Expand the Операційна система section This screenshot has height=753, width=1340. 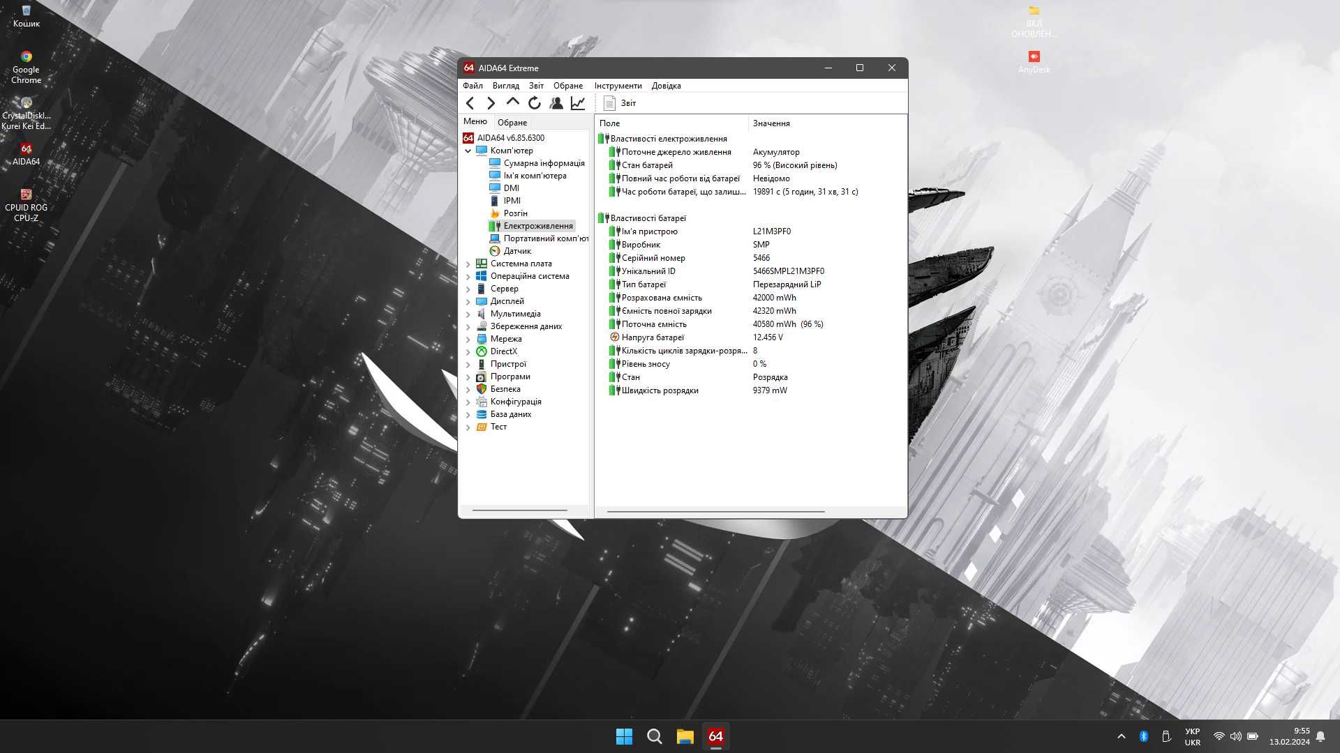coord(468,276)
